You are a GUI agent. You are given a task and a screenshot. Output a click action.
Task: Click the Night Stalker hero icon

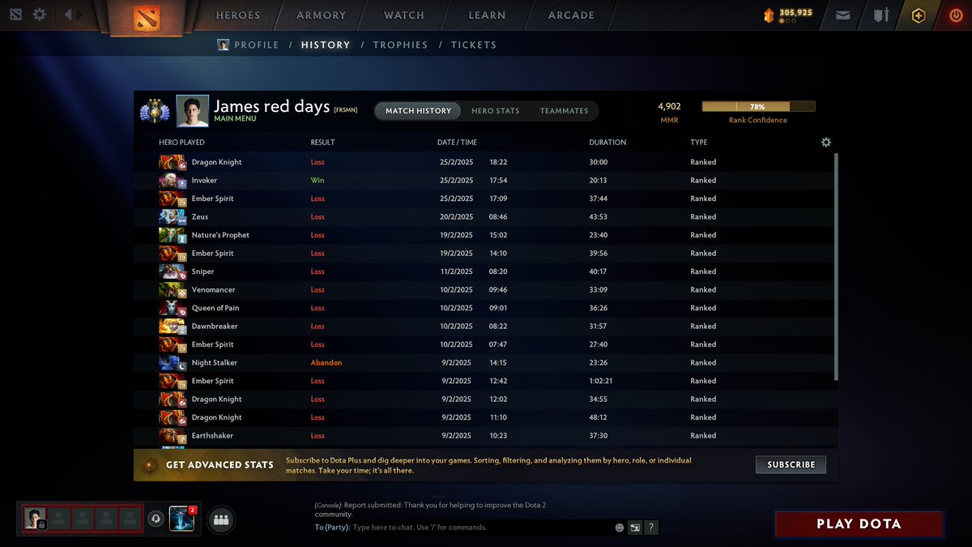[x=173, y=363]
